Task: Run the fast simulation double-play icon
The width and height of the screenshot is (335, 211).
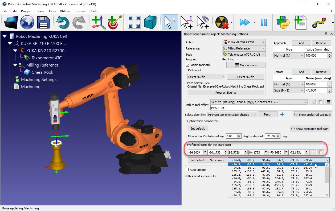Action: point(244,22)
